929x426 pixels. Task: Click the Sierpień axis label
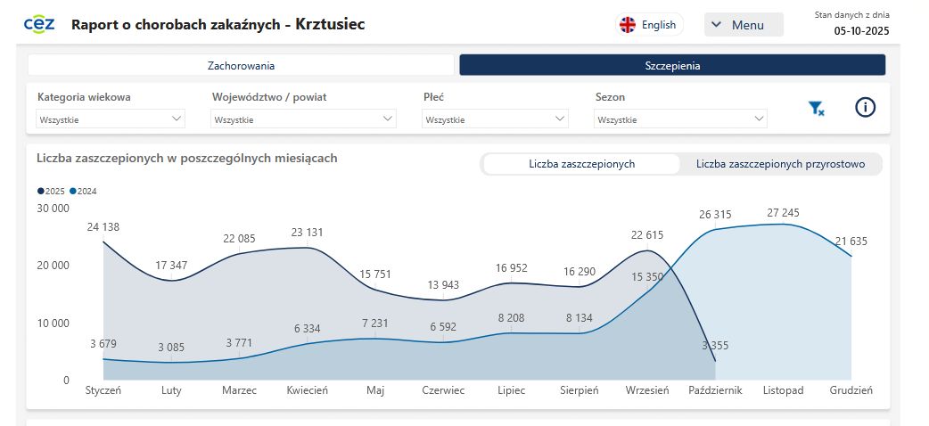pyautogui.click(x=579, y=390)
